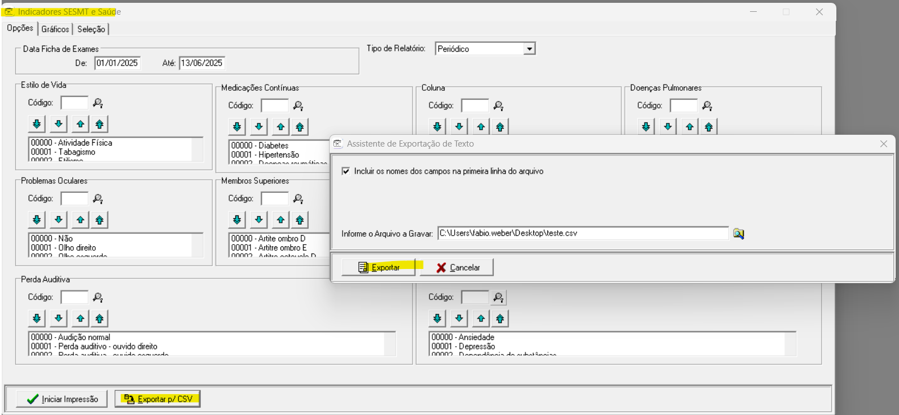Click first down arrow in Estilo de Vida

[x=37, y=124]
